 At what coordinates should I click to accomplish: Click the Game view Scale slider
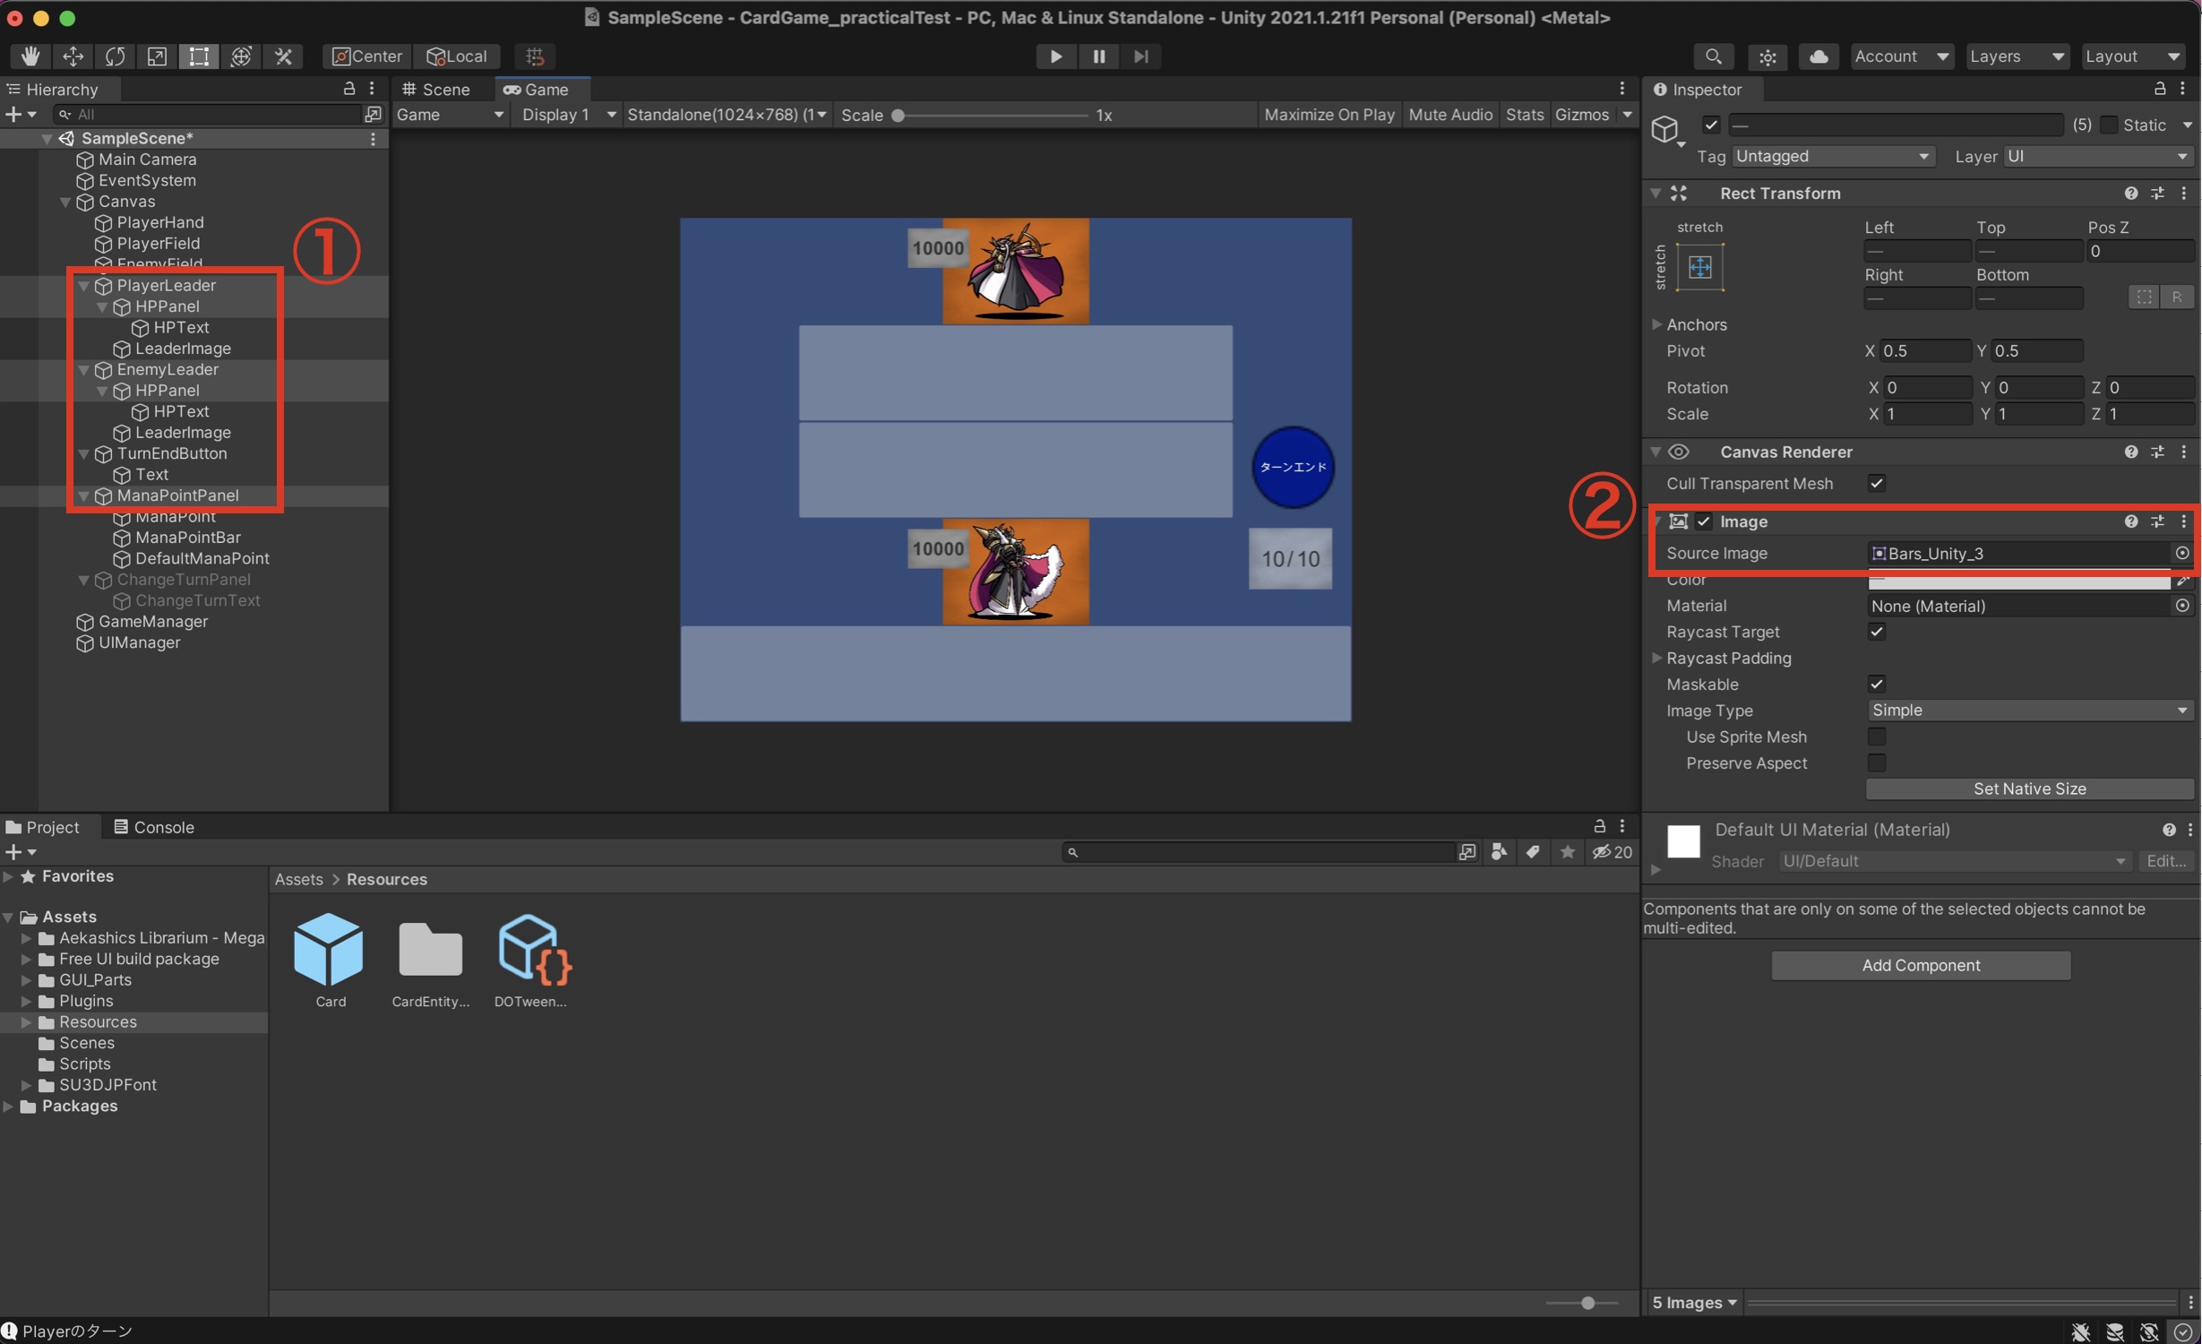[993, 115]
